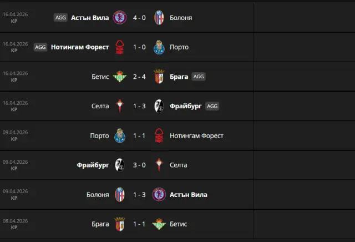Select Фрайбург crest in the 3 - 0 match
This screenshot has height=242, width=355.
[119, 165]
